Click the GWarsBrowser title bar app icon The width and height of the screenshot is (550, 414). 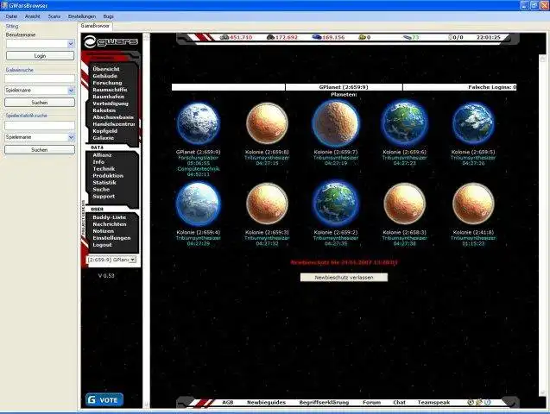(4, 5)
